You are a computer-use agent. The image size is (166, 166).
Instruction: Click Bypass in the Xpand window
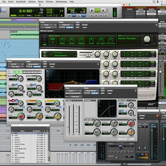pos(85,25)
